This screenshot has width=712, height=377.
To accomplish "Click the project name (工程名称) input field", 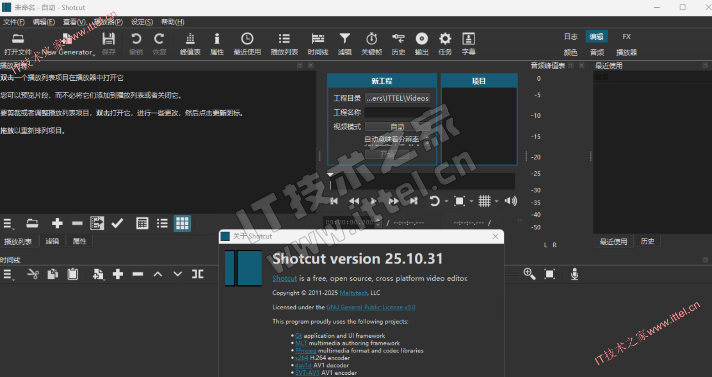I will point(397,112).
